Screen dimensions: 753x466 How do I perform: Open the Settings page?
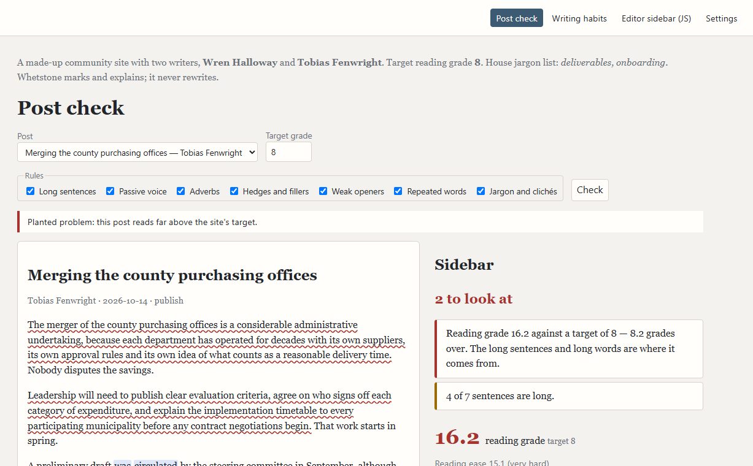click(721, 18)
